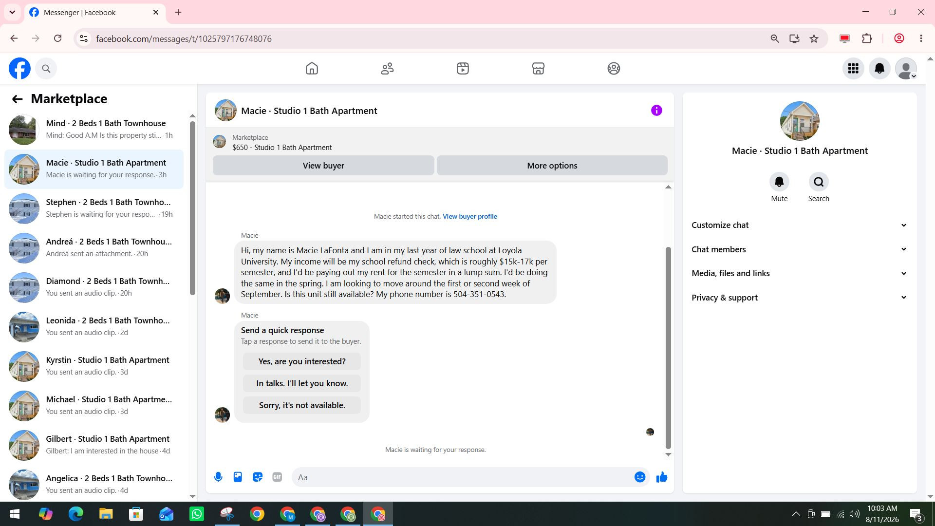Focus the Aa message input field

[463, 477]
